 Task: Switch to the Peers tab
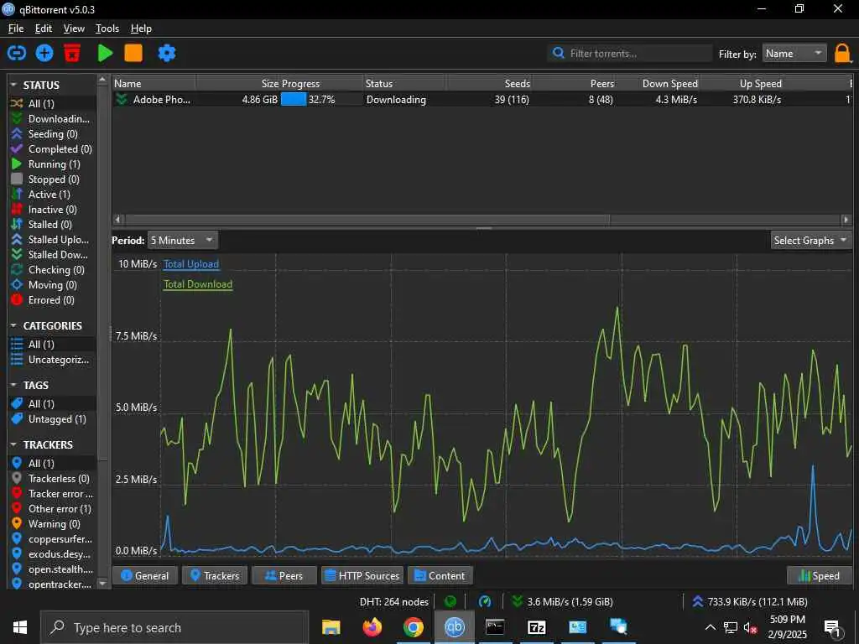284,575
